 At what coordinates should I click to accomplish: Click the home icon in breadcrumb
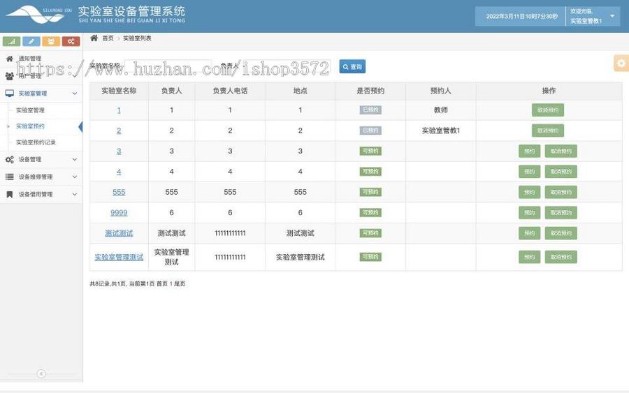click(x=94, y=38)
